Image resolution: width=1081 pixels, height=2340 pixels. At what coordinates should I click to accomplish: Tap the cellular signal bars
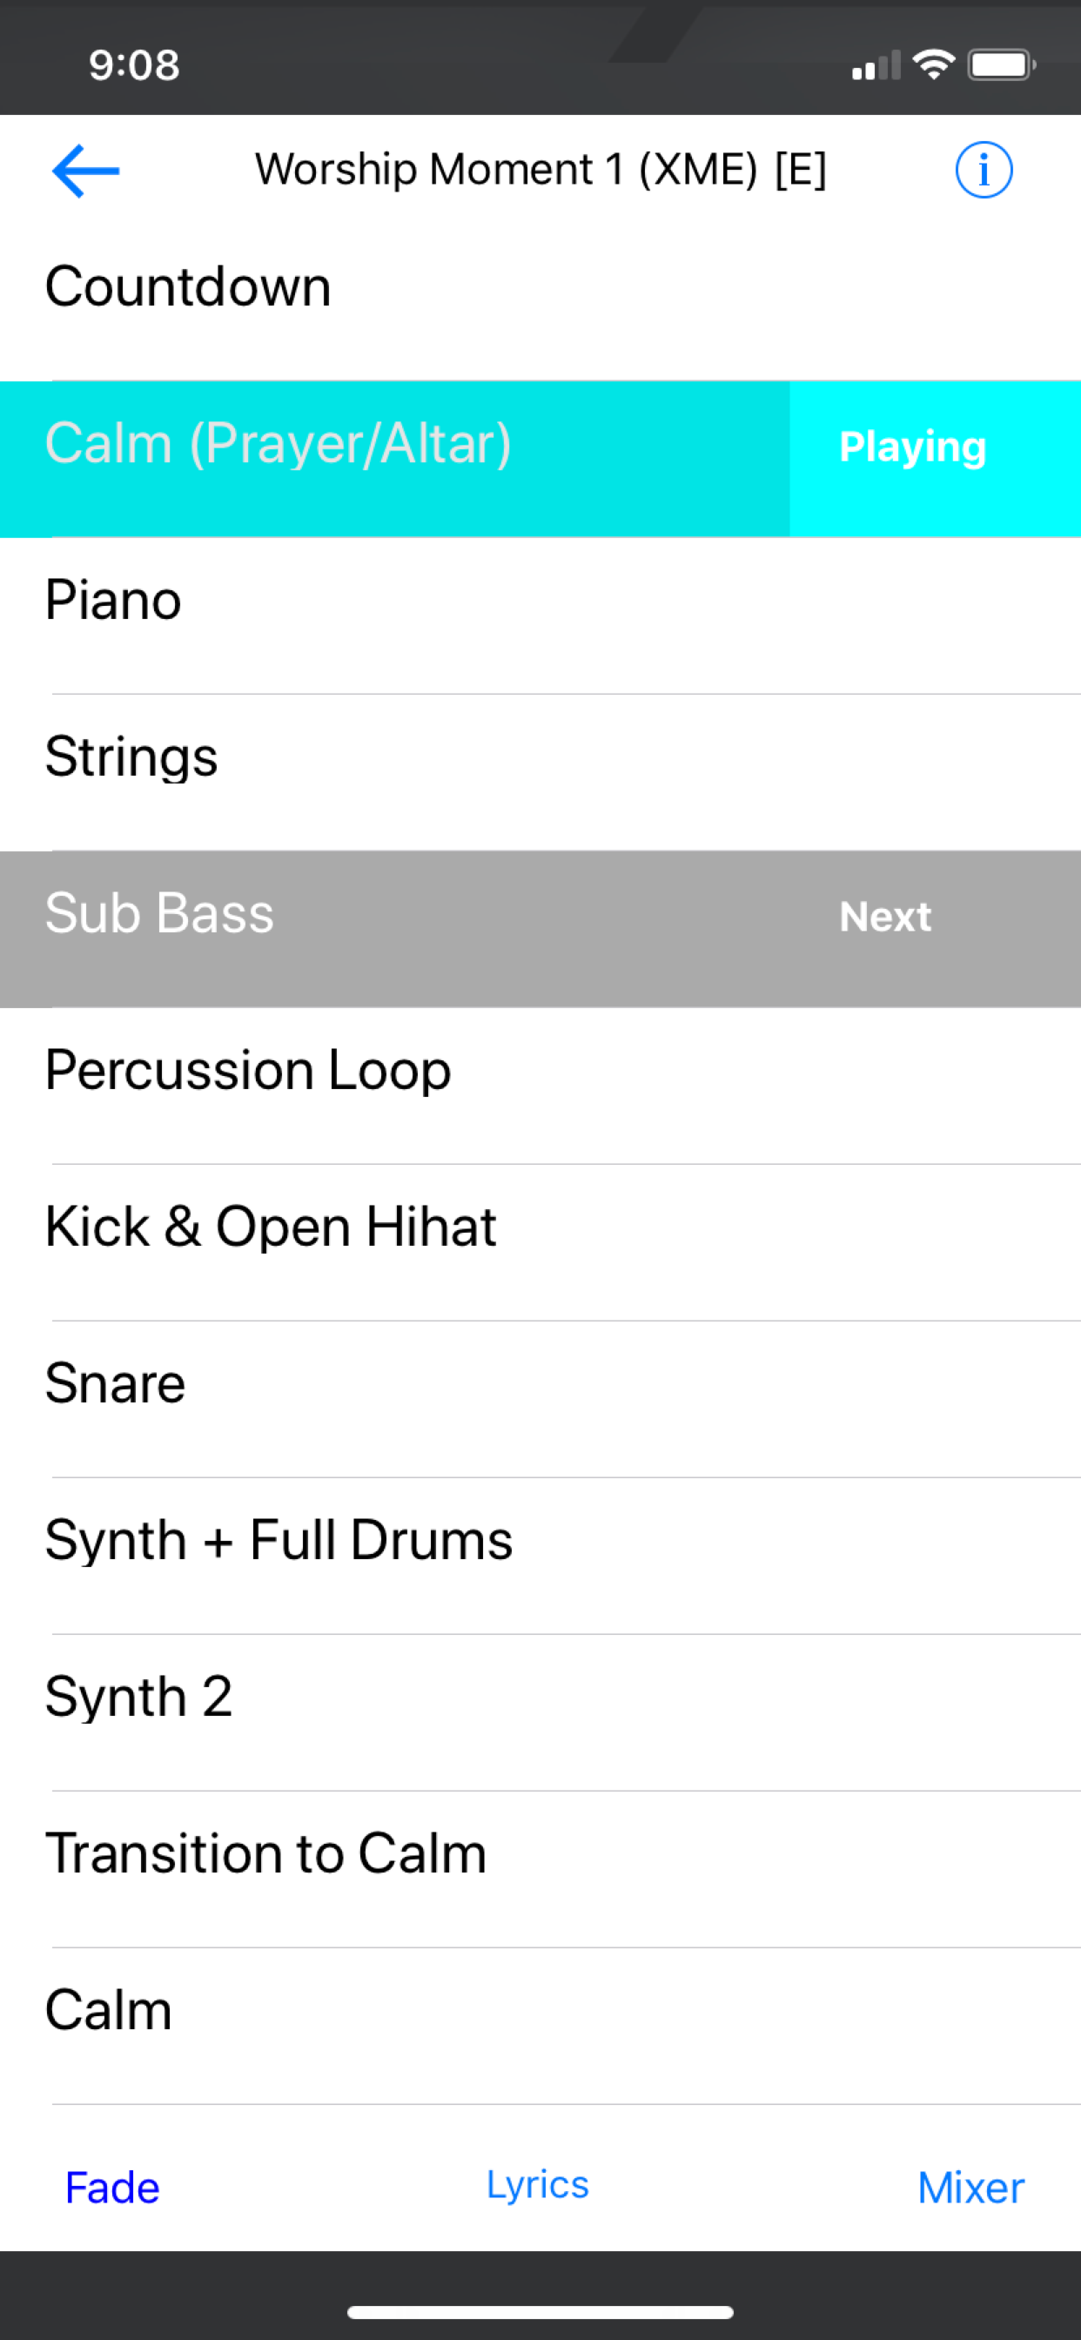click(x=876, y=66)
